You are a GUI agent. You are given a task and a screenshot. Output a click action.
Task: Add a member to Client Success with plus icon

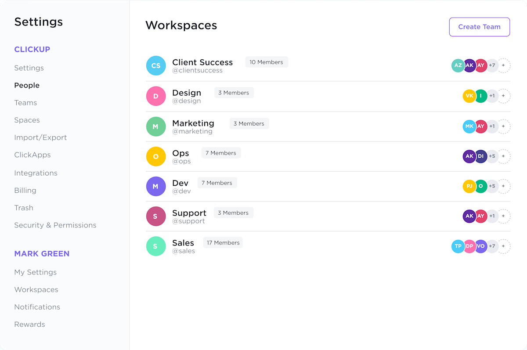point(503,65)
